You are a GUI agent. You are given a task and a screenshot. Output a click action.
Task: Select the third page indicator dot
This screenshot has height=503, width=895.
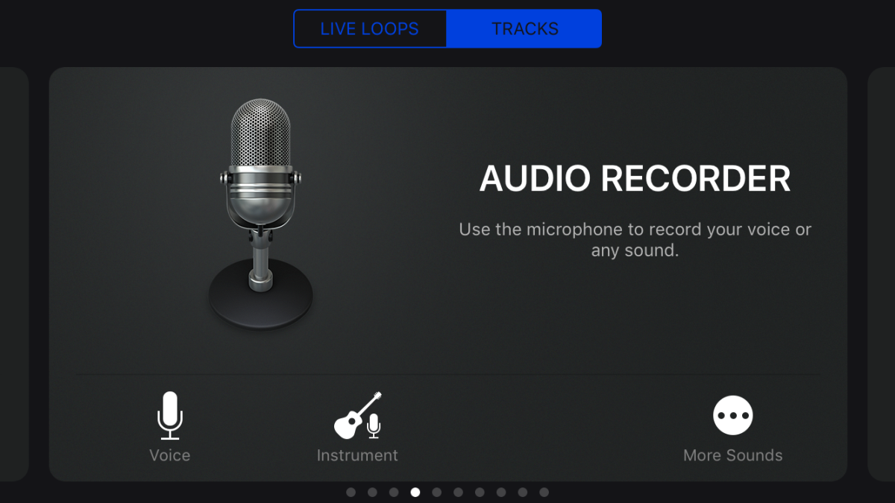click(394, 492)
